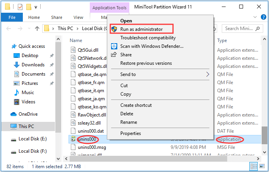This screenshot has height=172, width=269.
Task: Select the Qt5Gui.dll file
Action: (x=84, y=50)
